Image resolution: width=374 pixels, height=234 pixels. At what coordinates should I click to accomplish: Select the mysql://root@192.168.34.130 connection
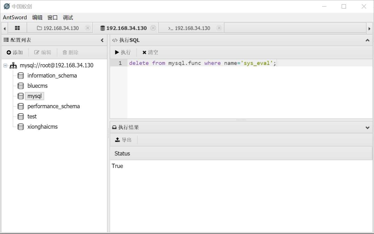56,65
